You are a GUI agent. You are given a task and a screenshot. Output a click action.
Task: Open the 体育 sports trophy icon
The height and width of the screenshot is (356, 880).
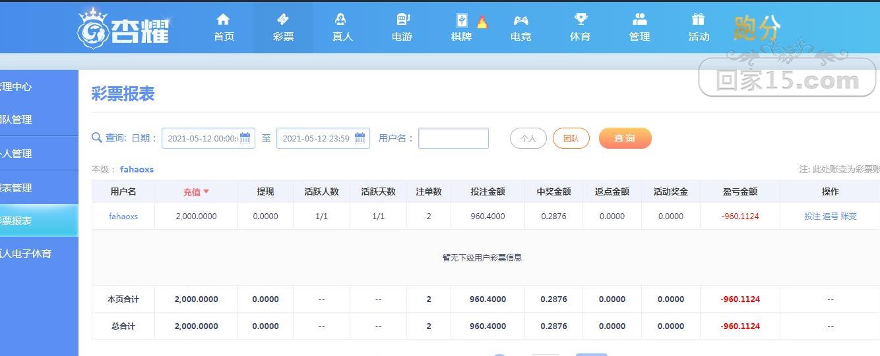pos(581,20)
